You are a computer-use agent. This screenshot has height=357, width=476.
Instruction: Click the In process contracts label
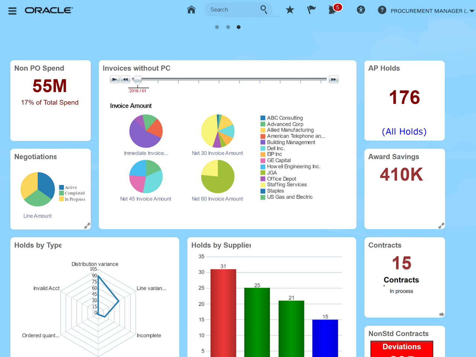click(x=401, y=291)
